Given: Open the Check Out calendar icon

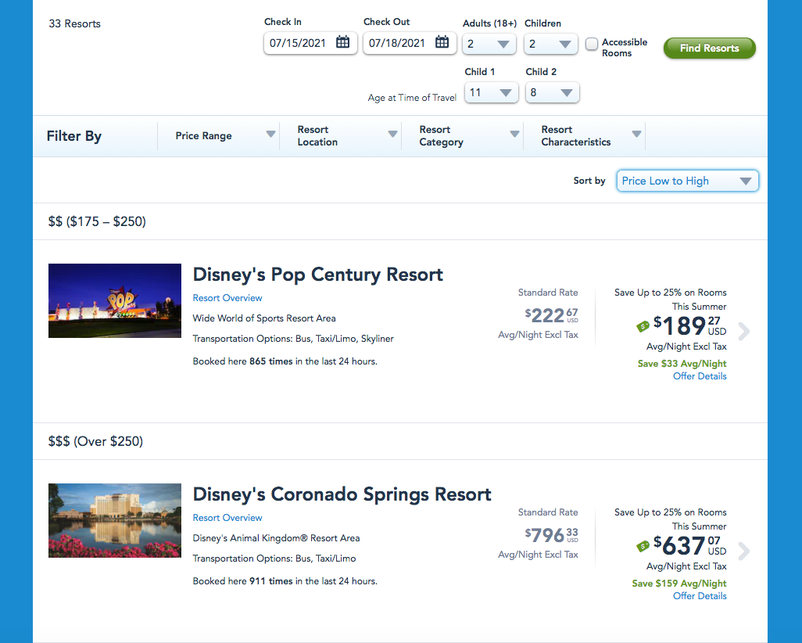Looking at the screenshot, I should click(x=442, y=43).
